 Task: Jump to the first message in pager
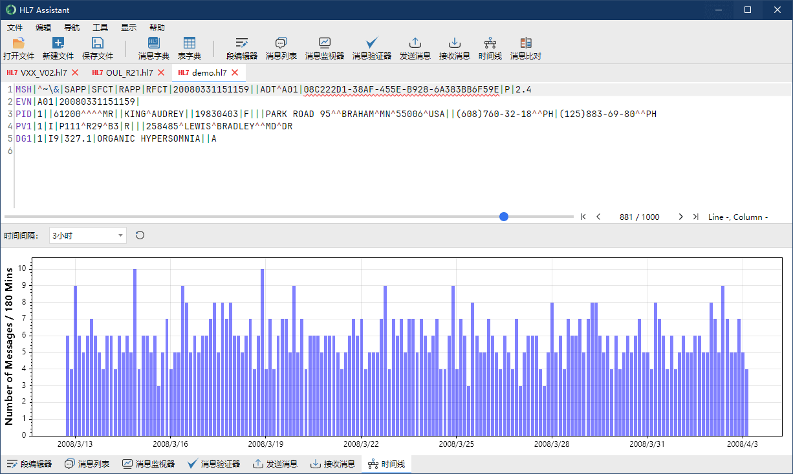click(x=583, y=217)
